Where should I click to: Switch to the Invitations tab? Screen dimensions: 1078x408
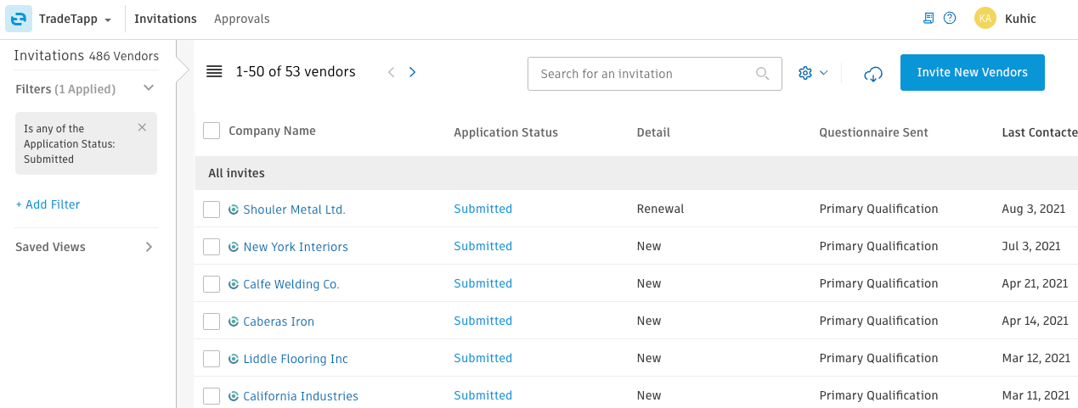coord(166,19)
